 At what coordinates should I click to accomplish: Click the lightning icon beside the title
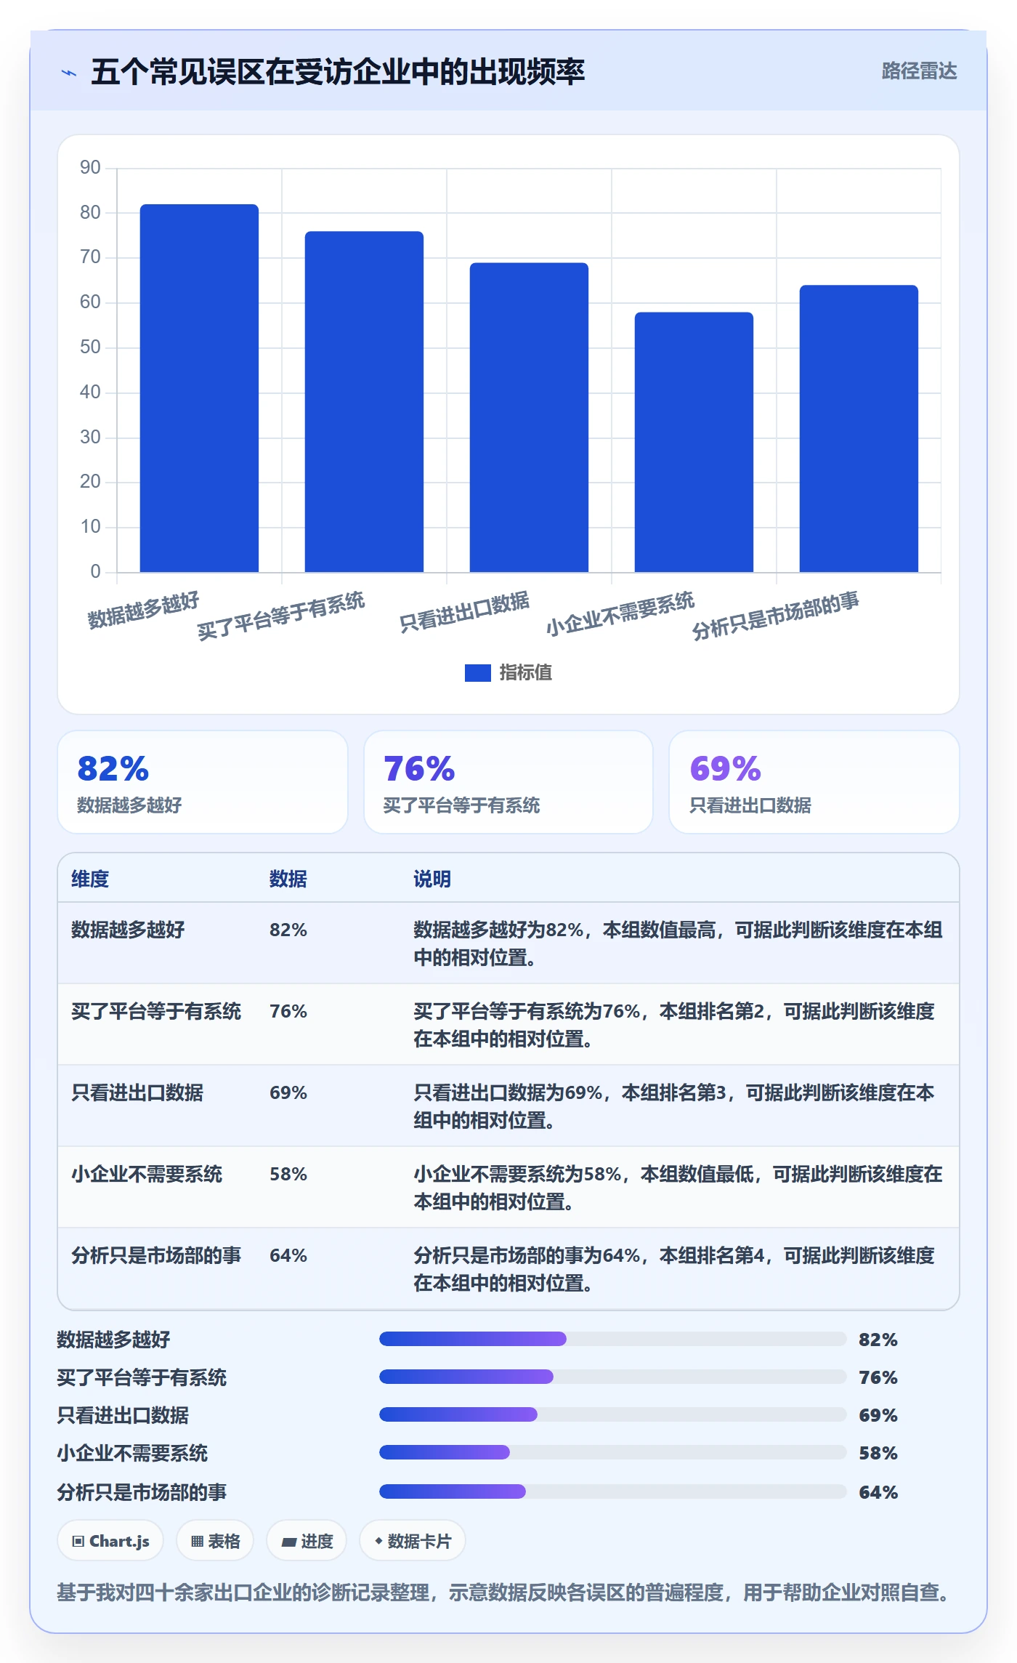[69, 73]
